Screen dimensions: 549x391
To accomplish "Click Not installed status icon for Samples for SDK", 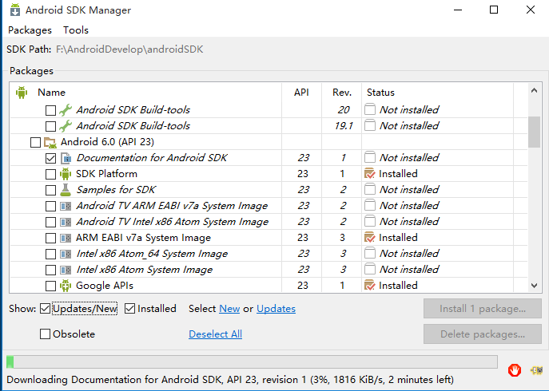I will [370, 189].
